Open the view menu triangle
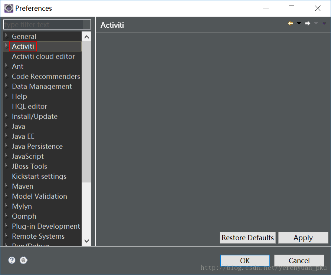 [324, 23]
